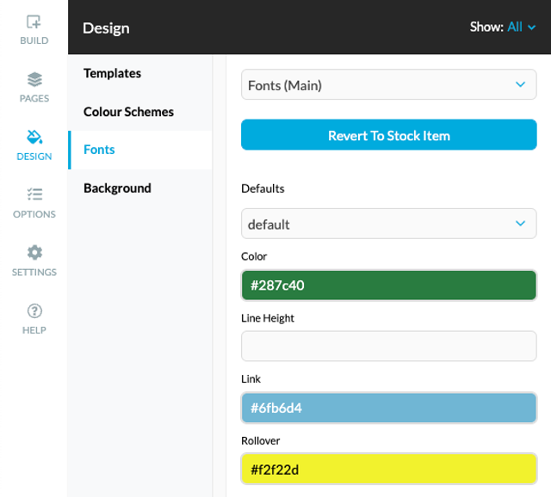
Task: Click the Line Height input field
Action: pos(388,346)
